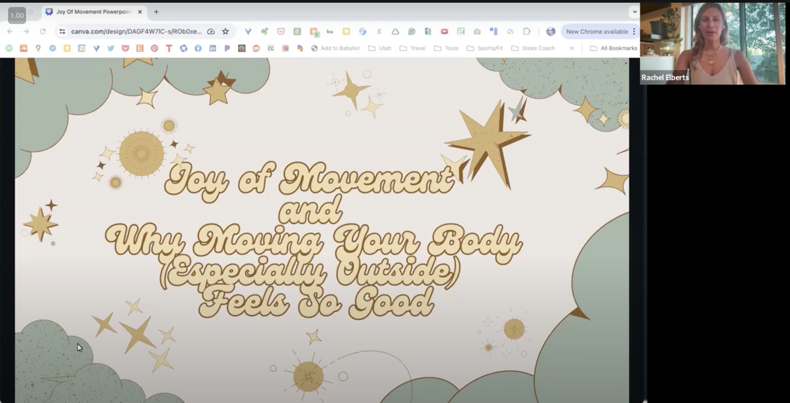
Task: Open a new browser tab
Action: pyautogui.click(x=156, y=12)
